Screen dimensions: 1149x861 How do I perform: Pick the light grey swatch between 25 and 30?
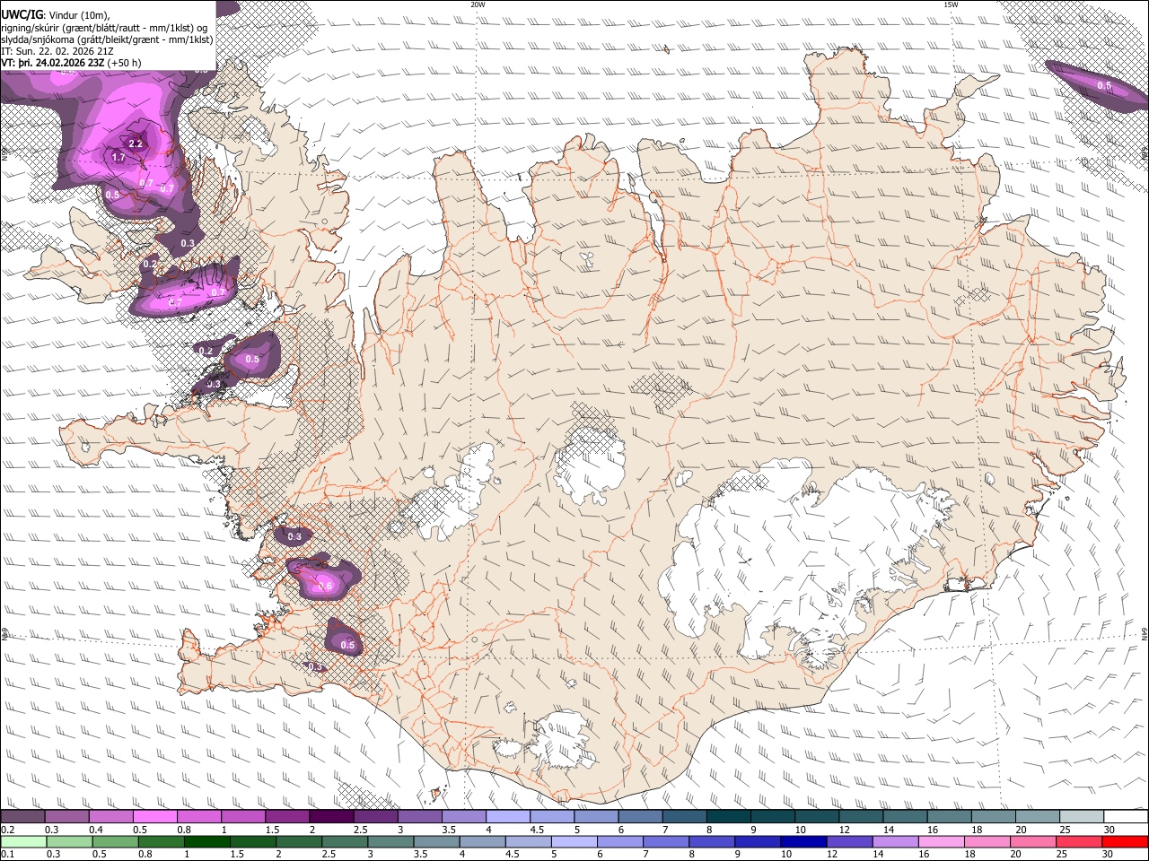click(1082, 816)
